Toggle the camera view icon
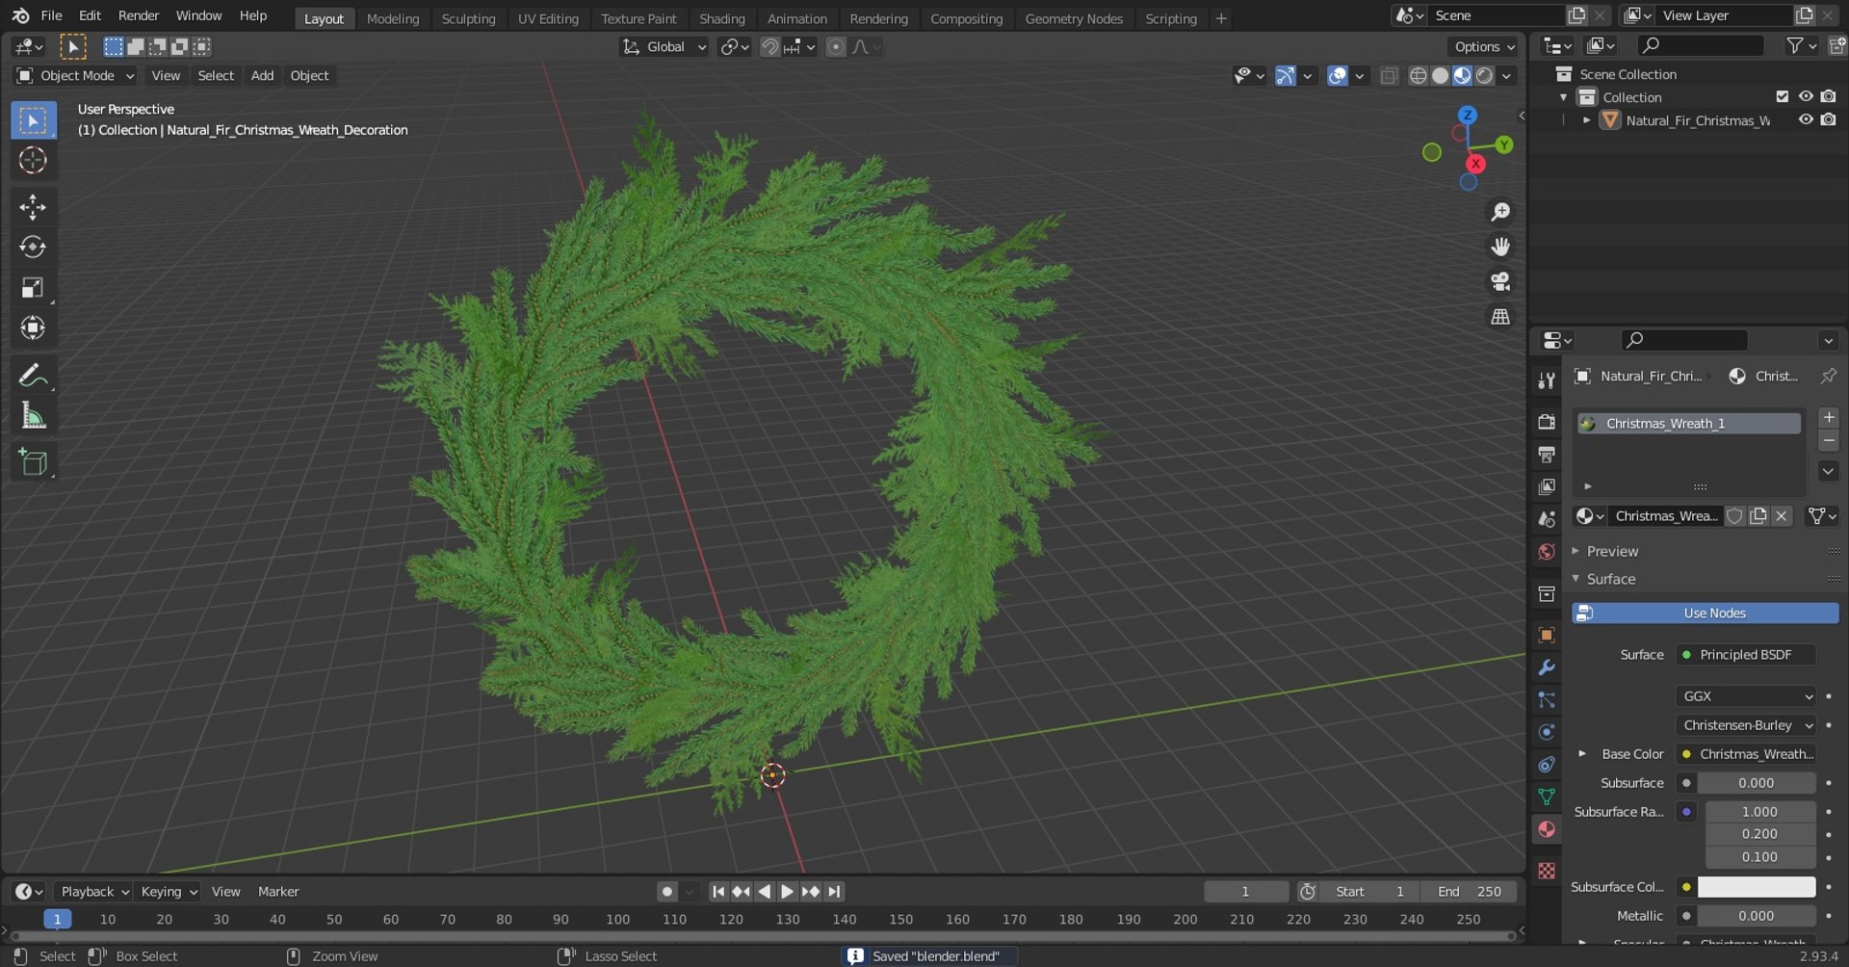1849x967 pixels. (x=1500, y=281)
